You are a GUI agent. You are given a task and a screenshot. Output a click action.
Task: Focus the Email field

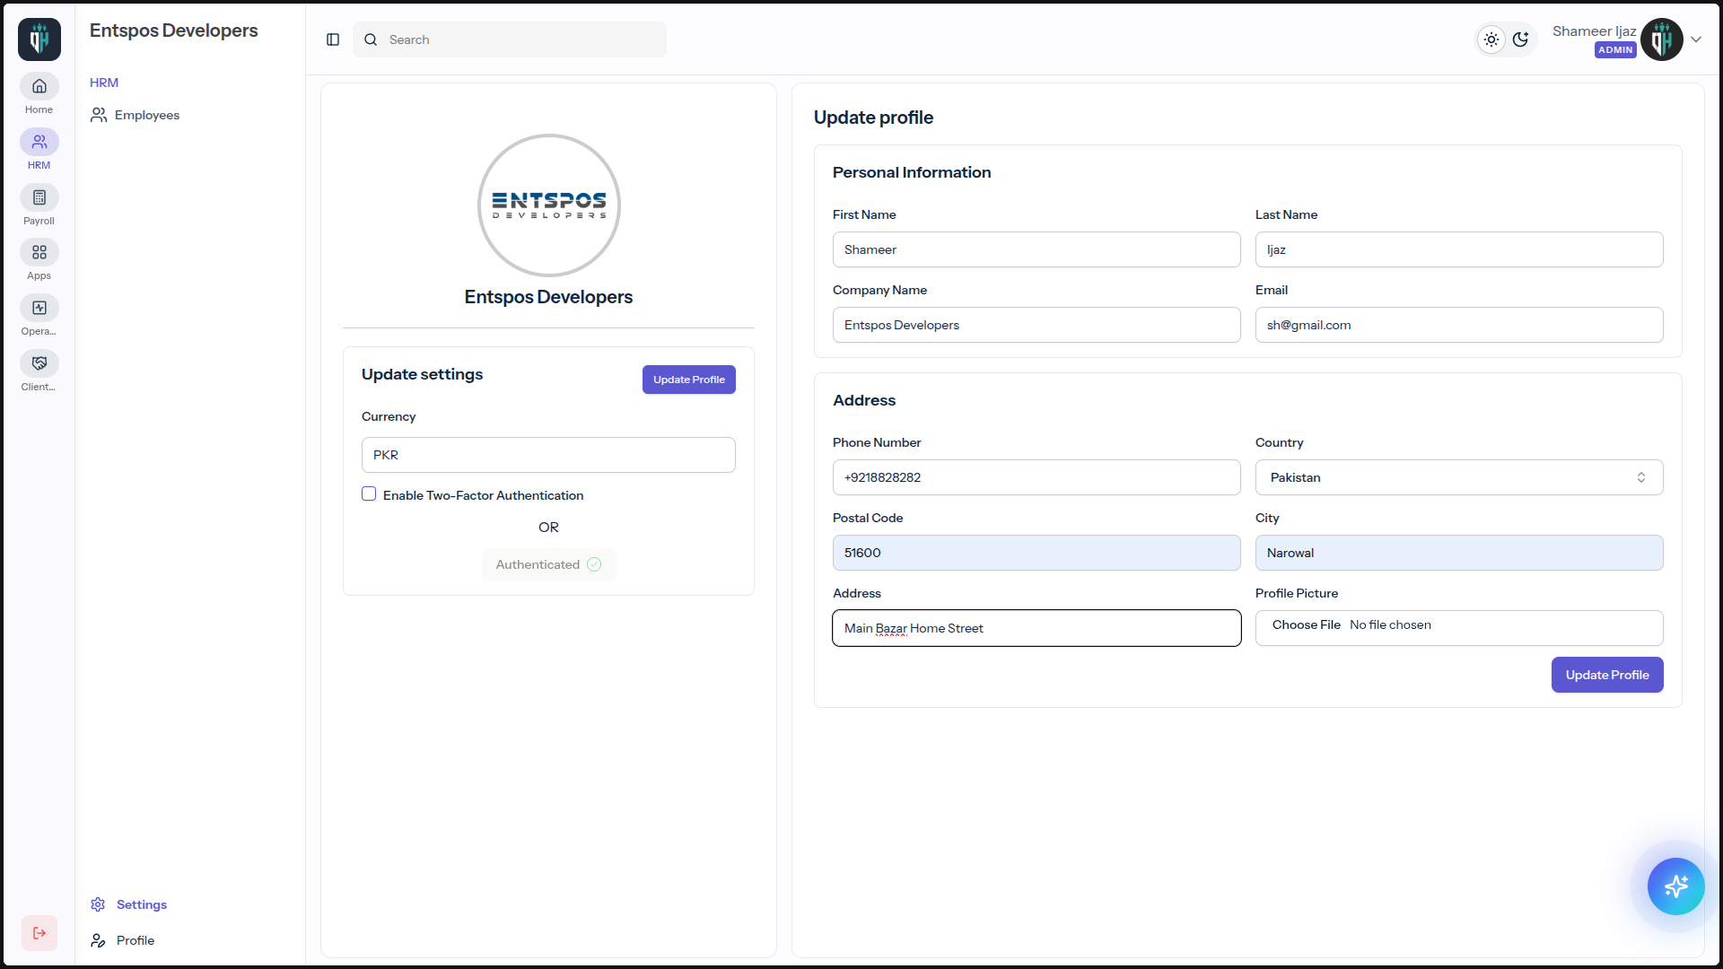1459,325
